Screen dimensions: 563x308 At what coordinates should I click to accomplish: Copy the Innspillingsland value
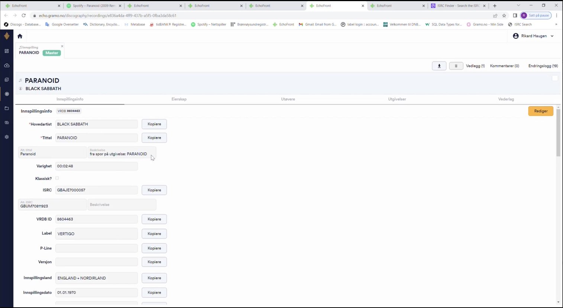pos(154,278)
